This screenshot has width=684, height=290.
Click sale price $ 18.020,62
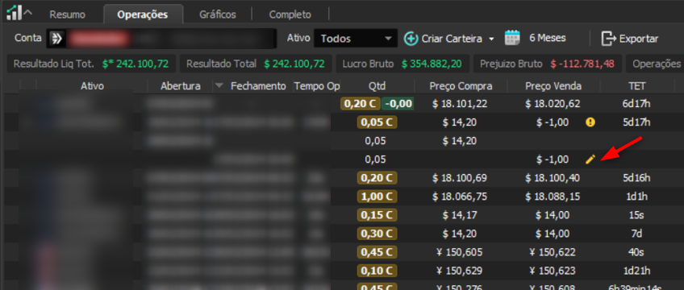point(553,104)
